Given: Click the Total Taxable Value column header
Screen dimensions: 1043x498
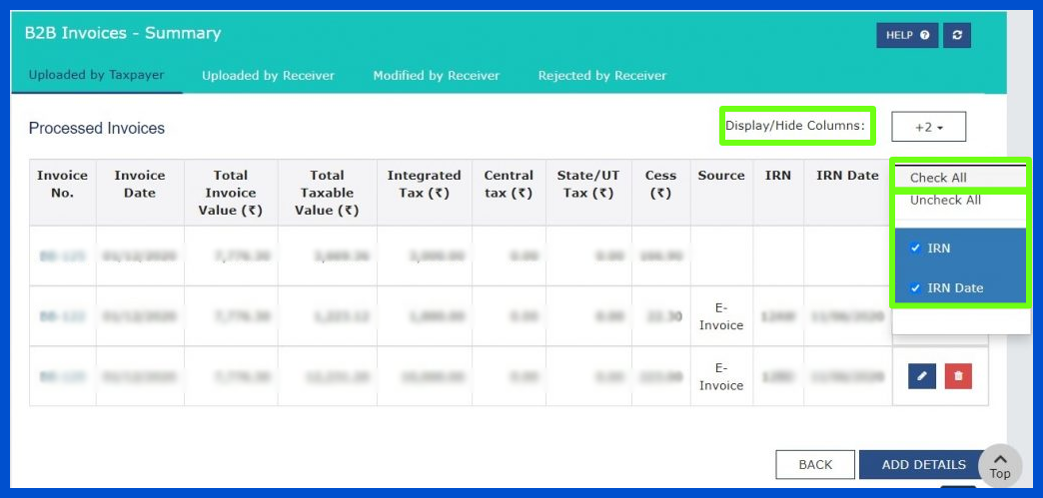Looking at the screenshot, I should click(327, 193).
